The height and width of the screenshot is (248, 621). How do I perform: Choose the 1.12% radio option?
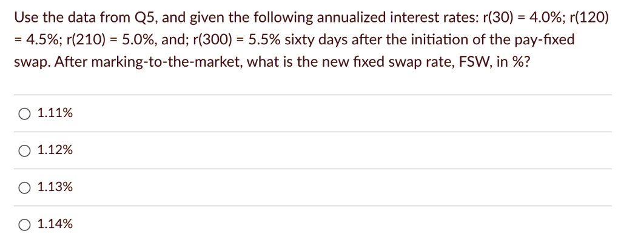tap(24, 151)
